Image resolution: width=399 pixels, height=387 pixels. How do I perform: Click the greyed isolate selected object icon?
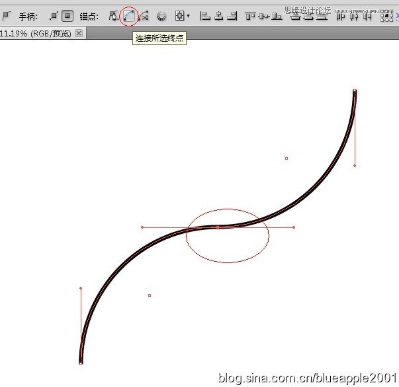click(161, 17)
